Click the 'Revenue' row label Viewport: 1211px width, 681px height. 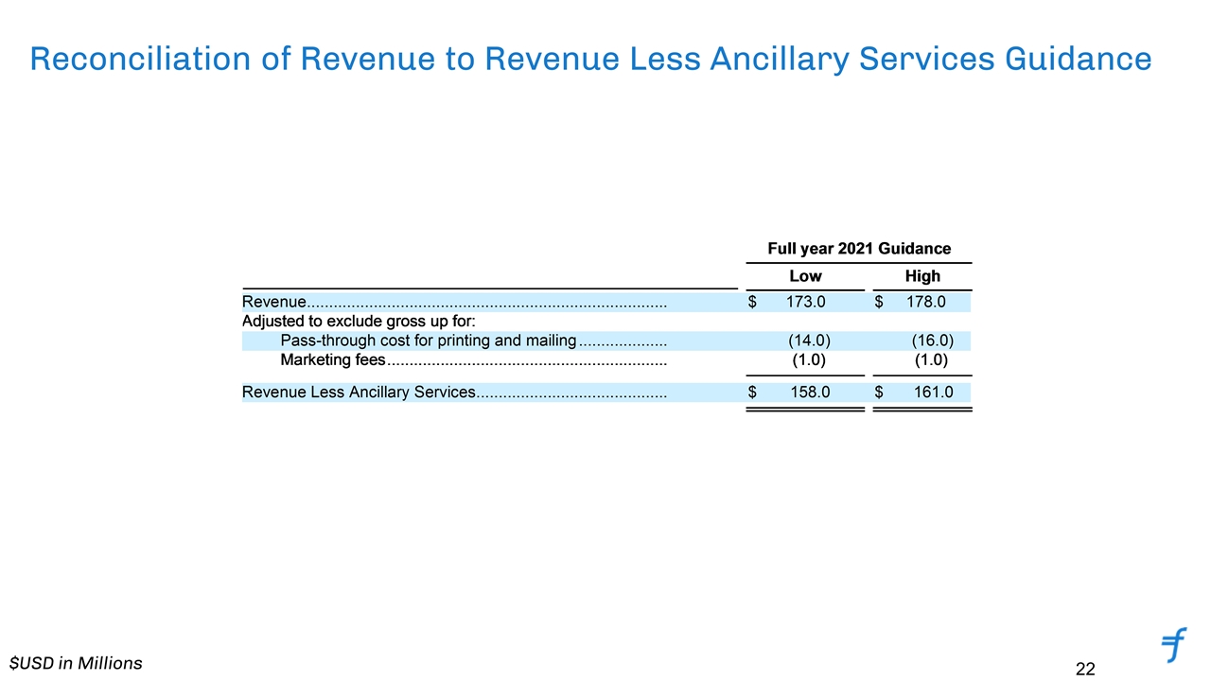pos(274,303)
